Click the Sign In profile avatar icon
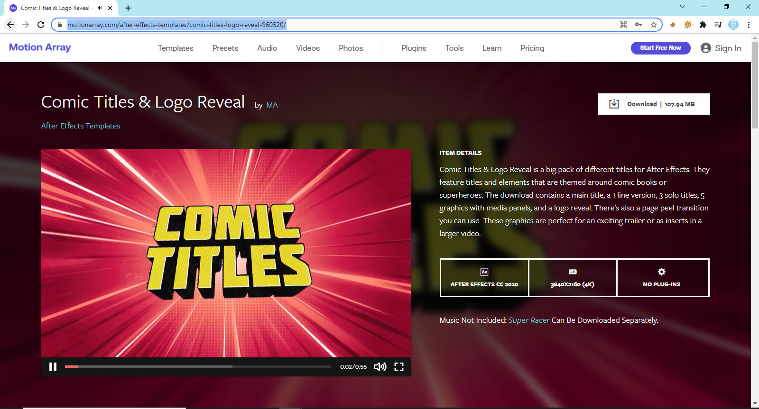 pos(706,48)
